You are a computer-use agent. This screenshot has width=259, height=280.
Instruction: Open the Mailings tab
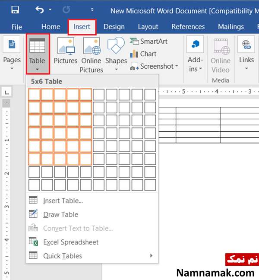(x=231, y=27)
